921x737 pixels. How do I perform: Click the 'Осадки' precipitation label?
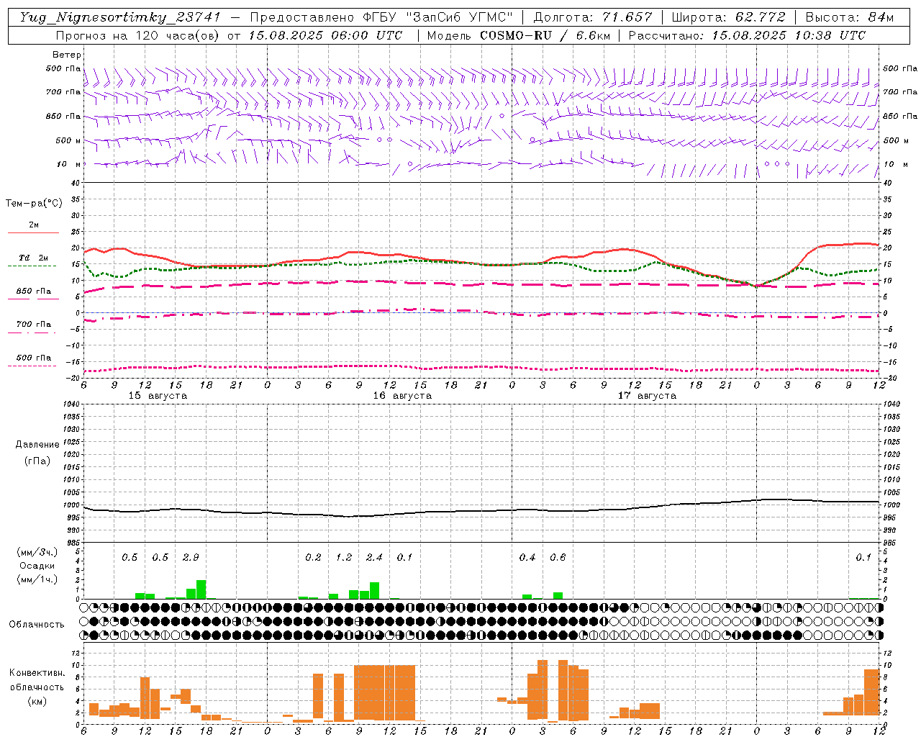pyautogui.click(x=37, y=566)
